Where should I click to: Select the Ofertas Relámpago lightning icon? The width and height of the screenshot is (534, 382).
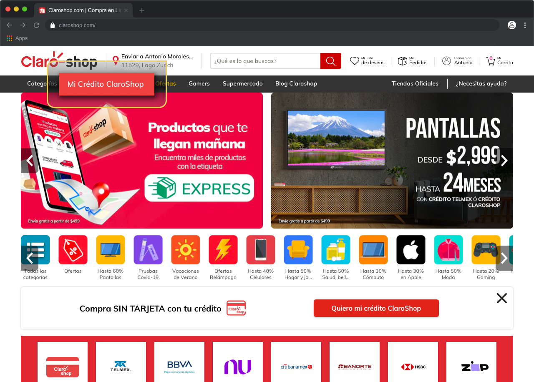click(x=223, y=250)
